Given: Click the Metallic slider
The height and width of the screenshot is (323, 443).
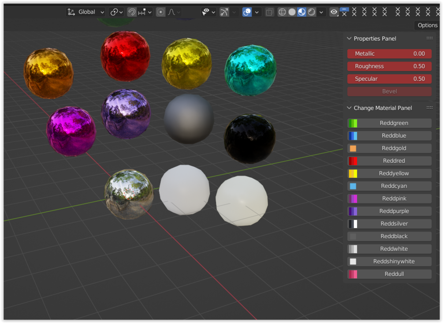Looking at the screenshot, I should [389, 53].
